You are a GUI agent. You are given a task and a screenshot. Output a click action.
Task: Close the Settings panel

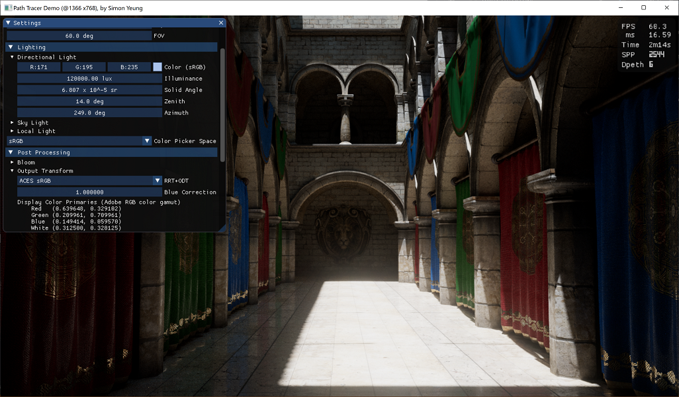click(221, 23)
